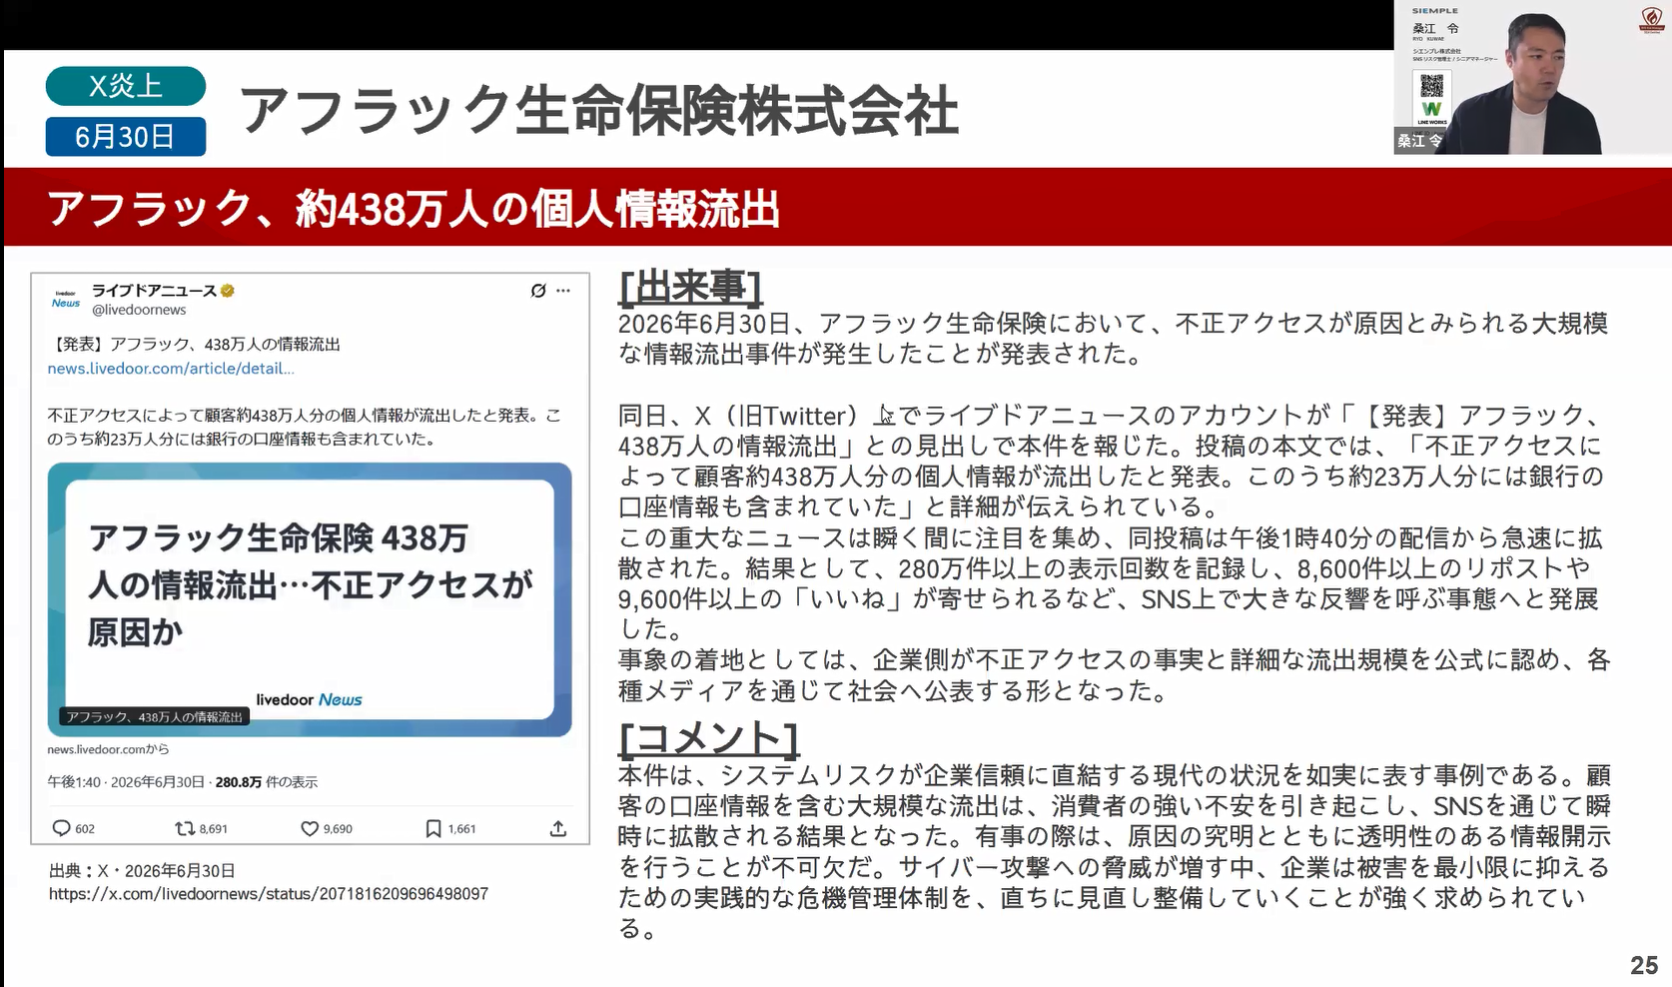
Task: Click the @livedoornews handle
Action: [139, 310]
